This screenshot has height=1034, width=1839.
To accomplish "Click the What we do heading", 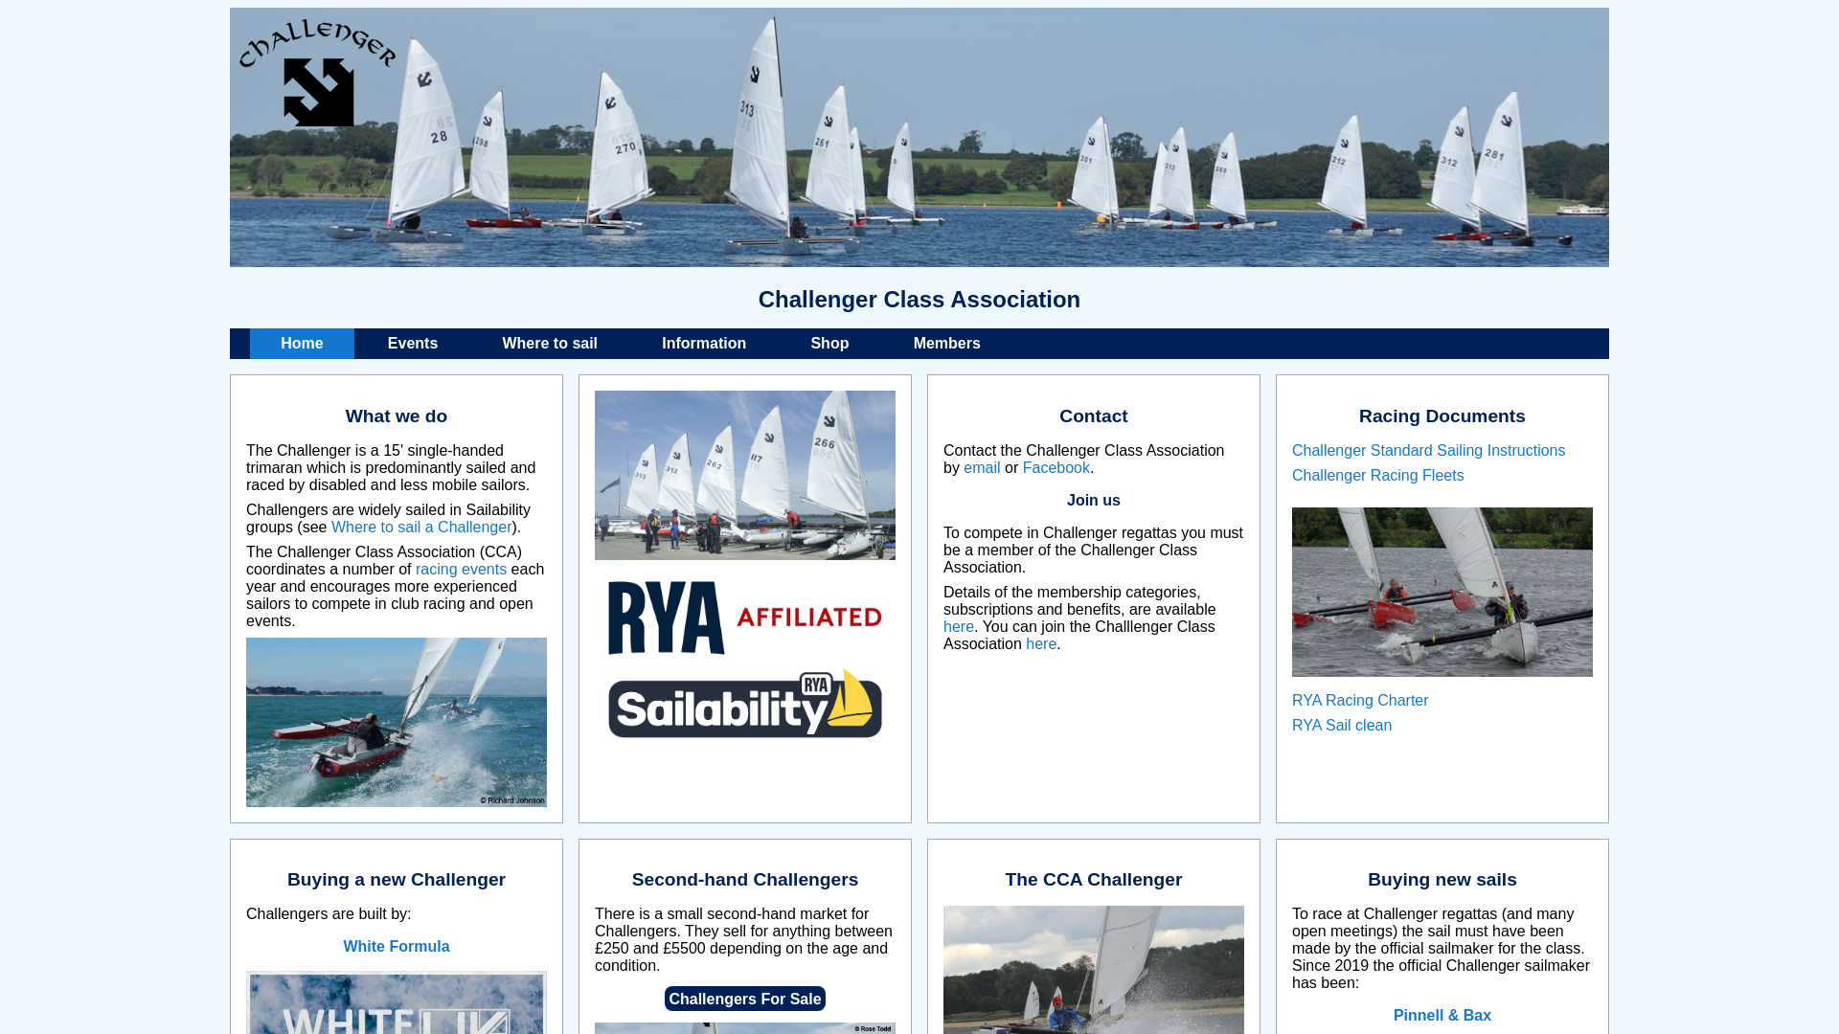I will click(x=397, y=416).
